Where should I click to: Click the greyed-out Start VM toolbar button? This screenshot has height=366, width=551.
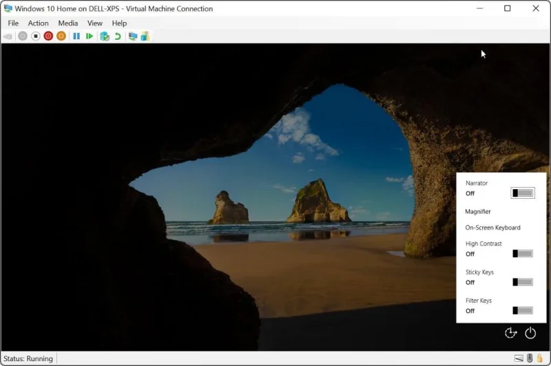[23, 36]
